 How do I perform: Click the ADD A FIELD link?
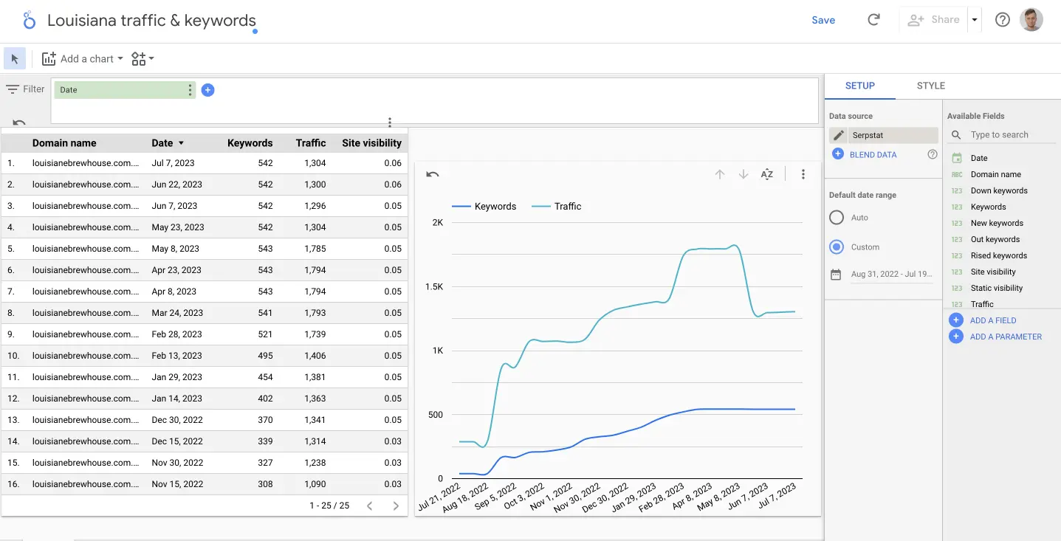tap(992, 320)
